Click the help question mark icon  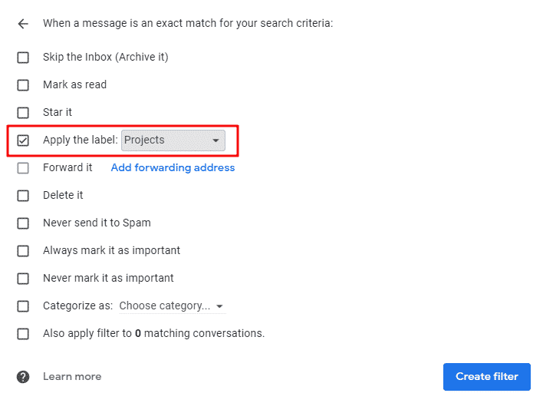click(23, 377)
